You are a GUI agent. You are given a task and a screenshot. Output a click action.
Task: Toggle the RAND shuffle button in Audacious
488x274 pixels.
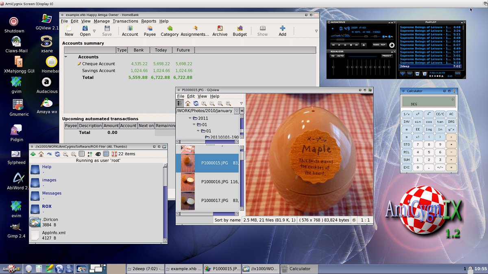(x=376, y=45)
